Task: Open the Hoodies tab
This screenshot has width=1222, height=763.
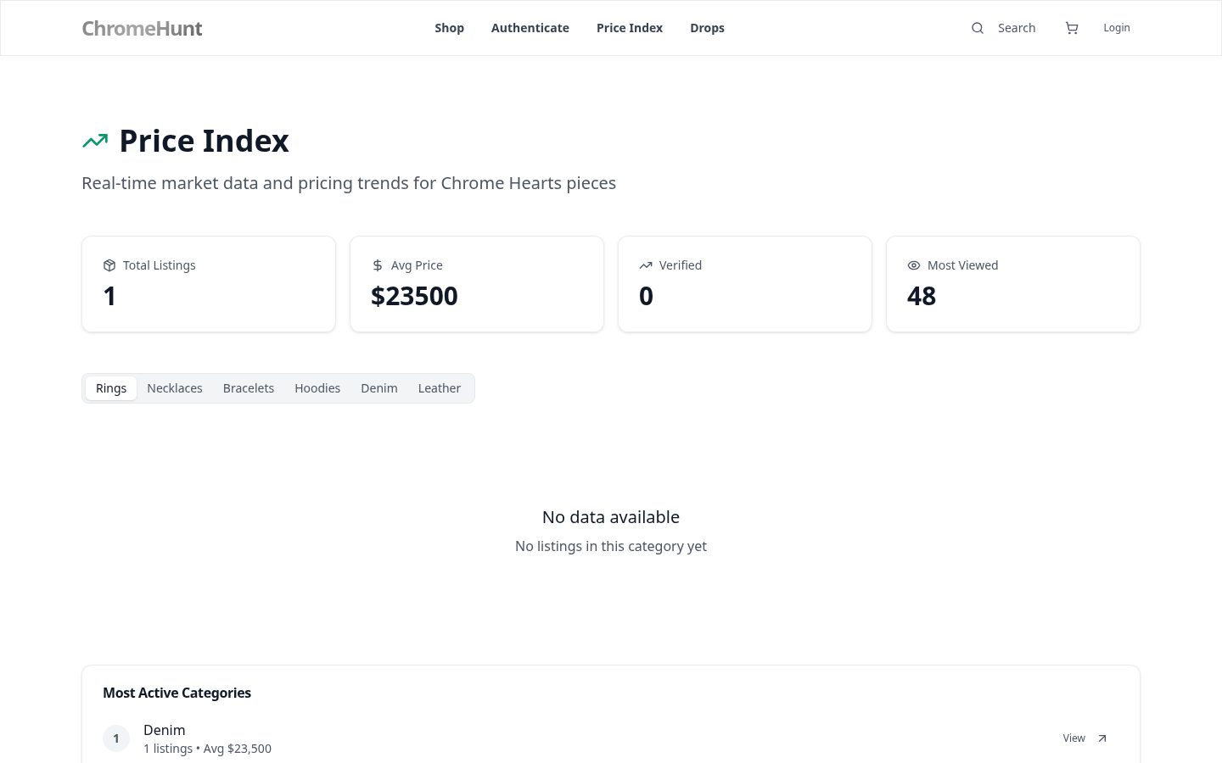Action: [317, 388]
